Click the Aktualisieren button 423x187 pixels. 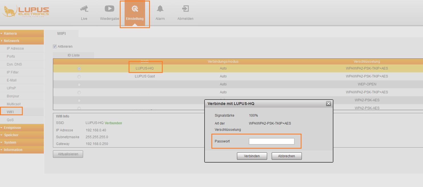coord(68,154)
